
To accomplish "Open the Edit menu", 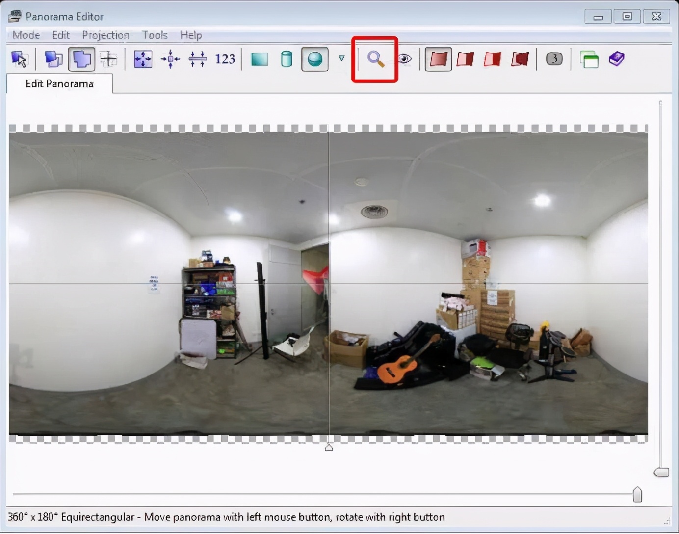I will point(61,35).
